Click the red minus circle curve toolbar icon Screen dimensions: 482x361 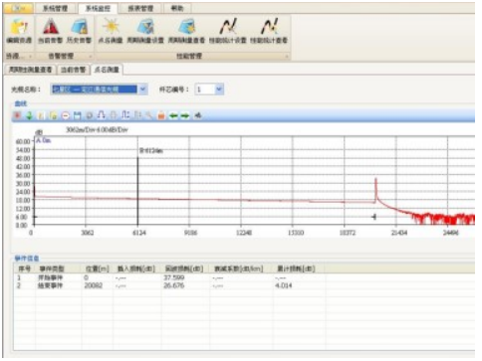point(66,115)
